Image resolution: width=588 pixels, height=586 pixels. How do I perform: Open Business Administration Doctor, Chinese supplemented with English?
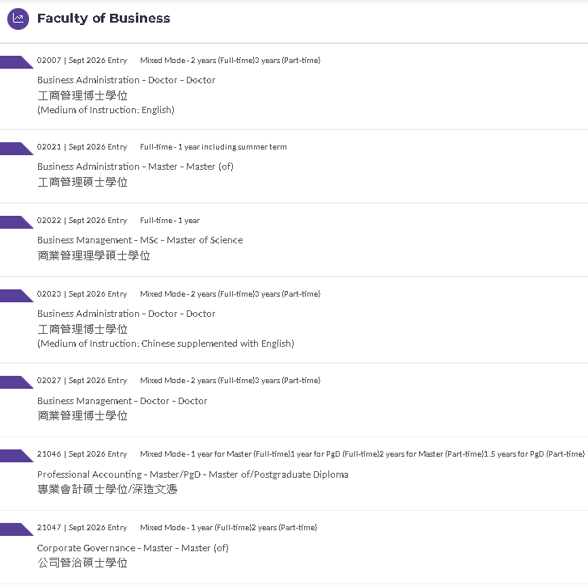[126, 314]
